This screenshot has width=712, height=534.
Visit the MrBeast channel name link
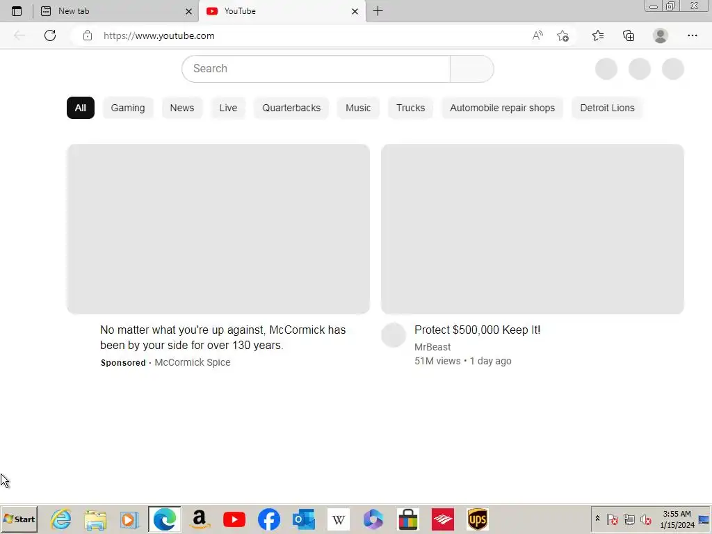pos(432,347)
